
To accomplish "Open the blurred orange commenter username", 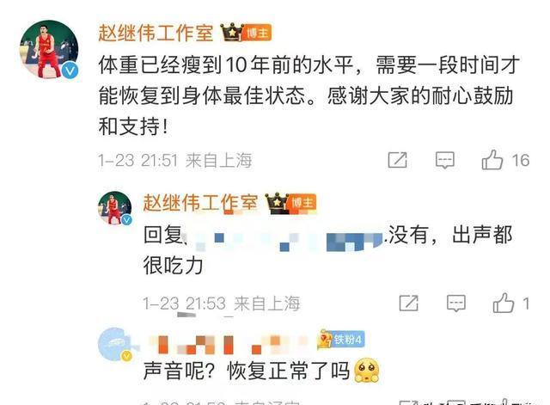I will 228,345.
